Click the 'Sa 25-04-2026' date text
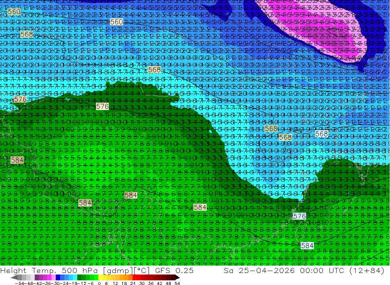This screenshot has height=285, width=390. tap(259, 271)
